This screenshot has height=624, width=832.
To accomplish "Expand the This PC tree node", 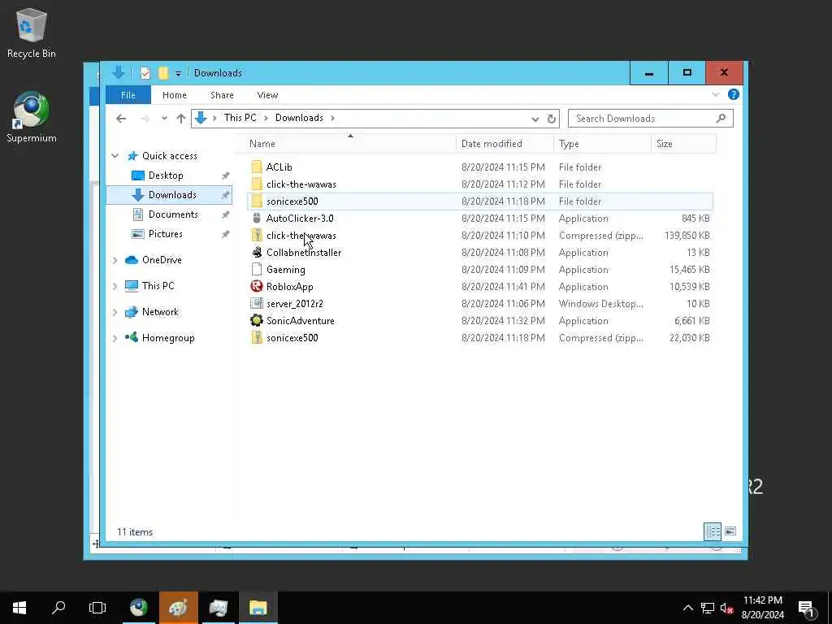I will click(x=115, y=286).
